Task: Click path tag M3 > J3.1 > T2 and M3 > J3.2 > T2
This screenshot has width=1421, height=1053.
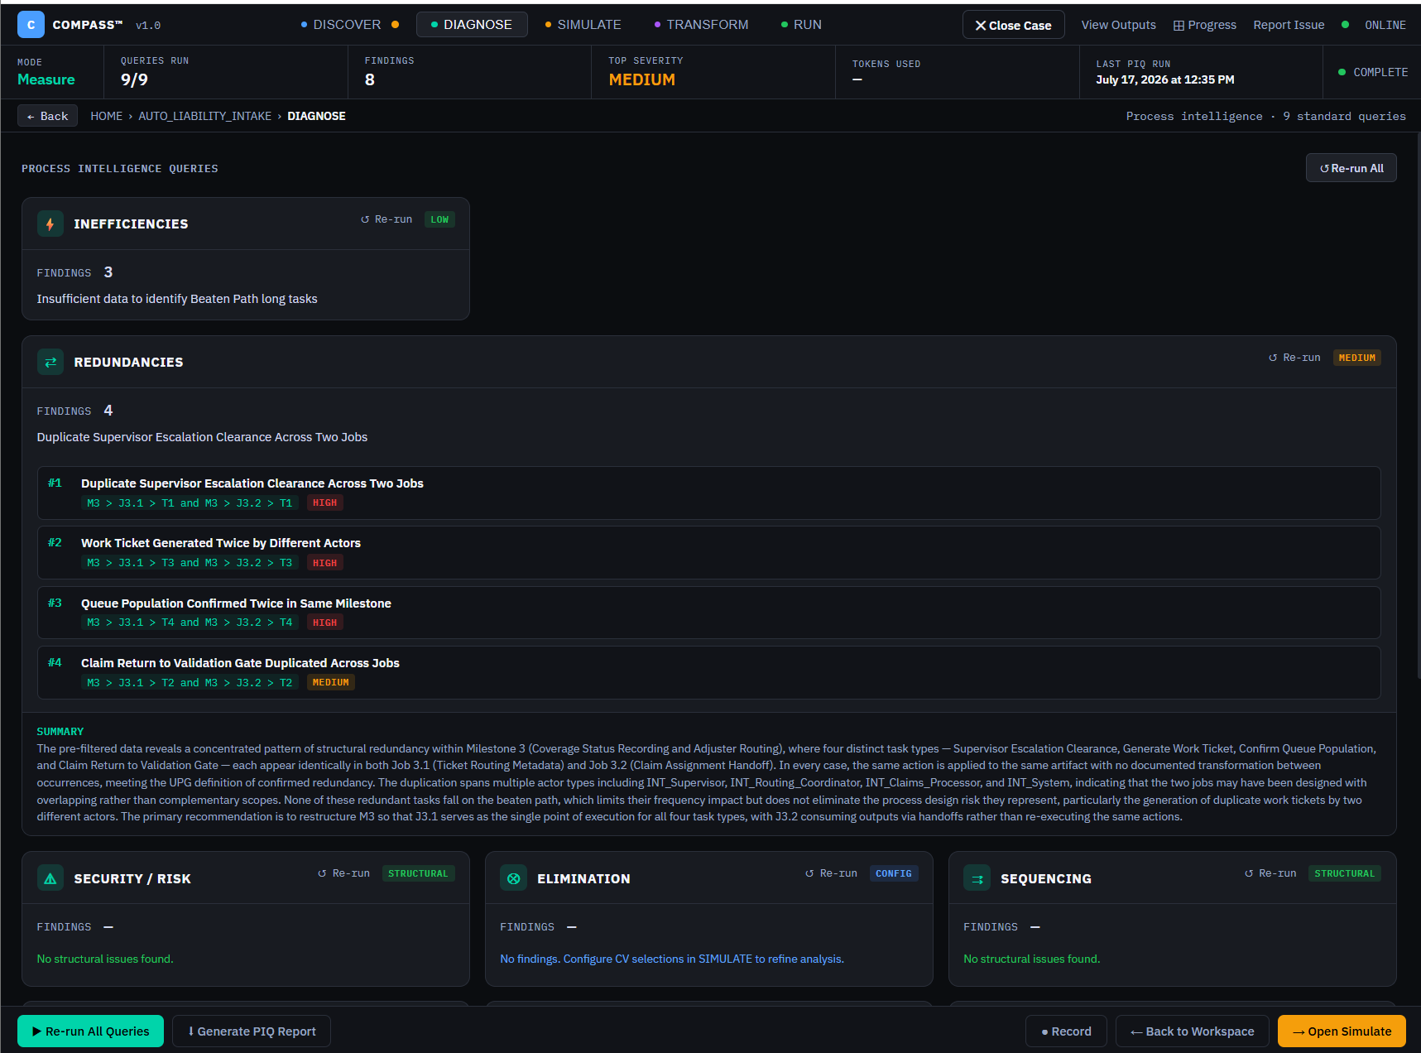Action: click(190, 683)
